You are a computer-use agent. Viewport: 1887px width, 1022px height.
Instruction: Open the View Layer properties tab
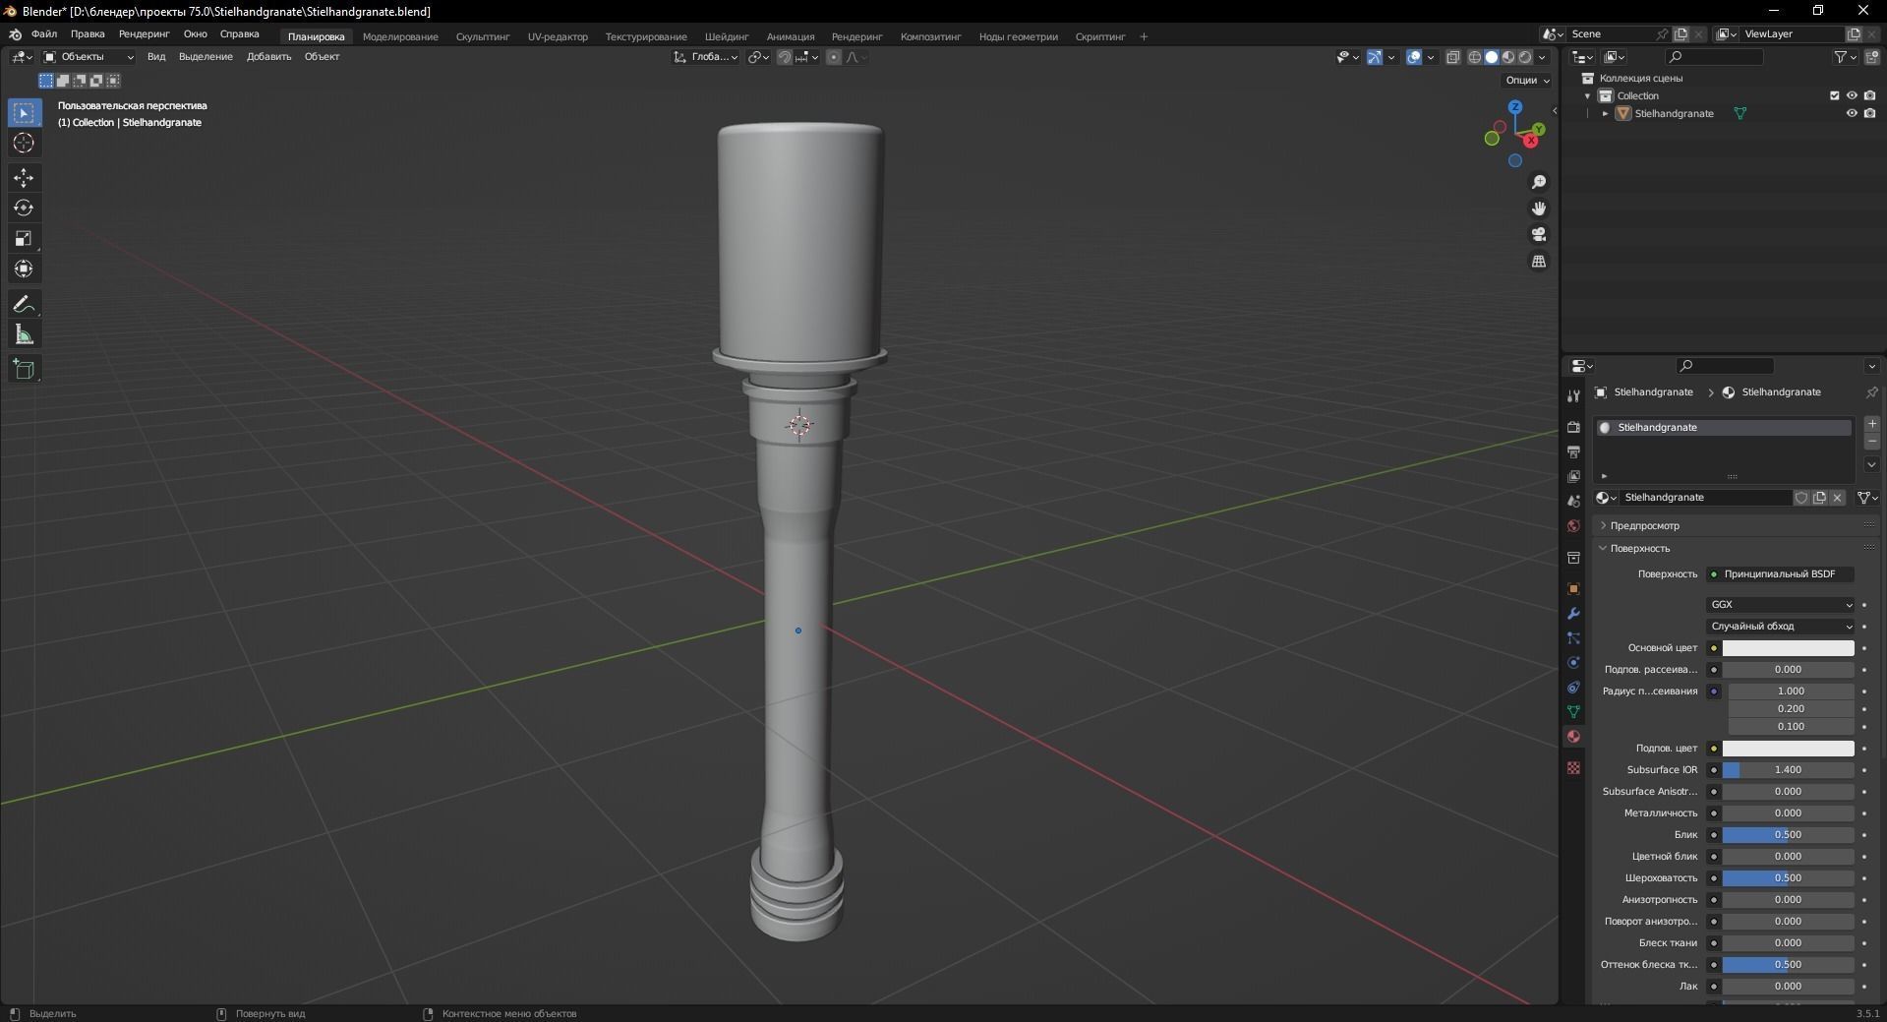(x=1573, y=476)
